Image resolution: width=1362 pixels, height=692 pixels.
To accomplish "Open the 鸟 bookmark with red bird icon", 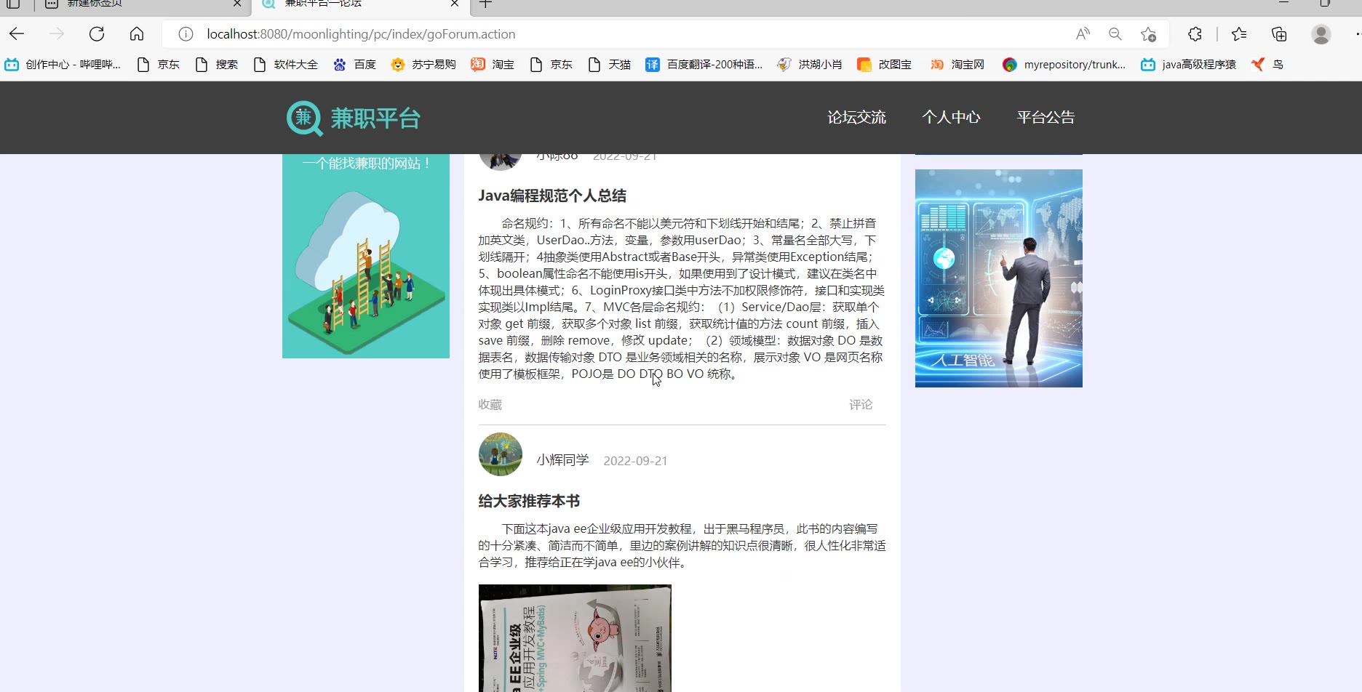I will [1267, 65].
